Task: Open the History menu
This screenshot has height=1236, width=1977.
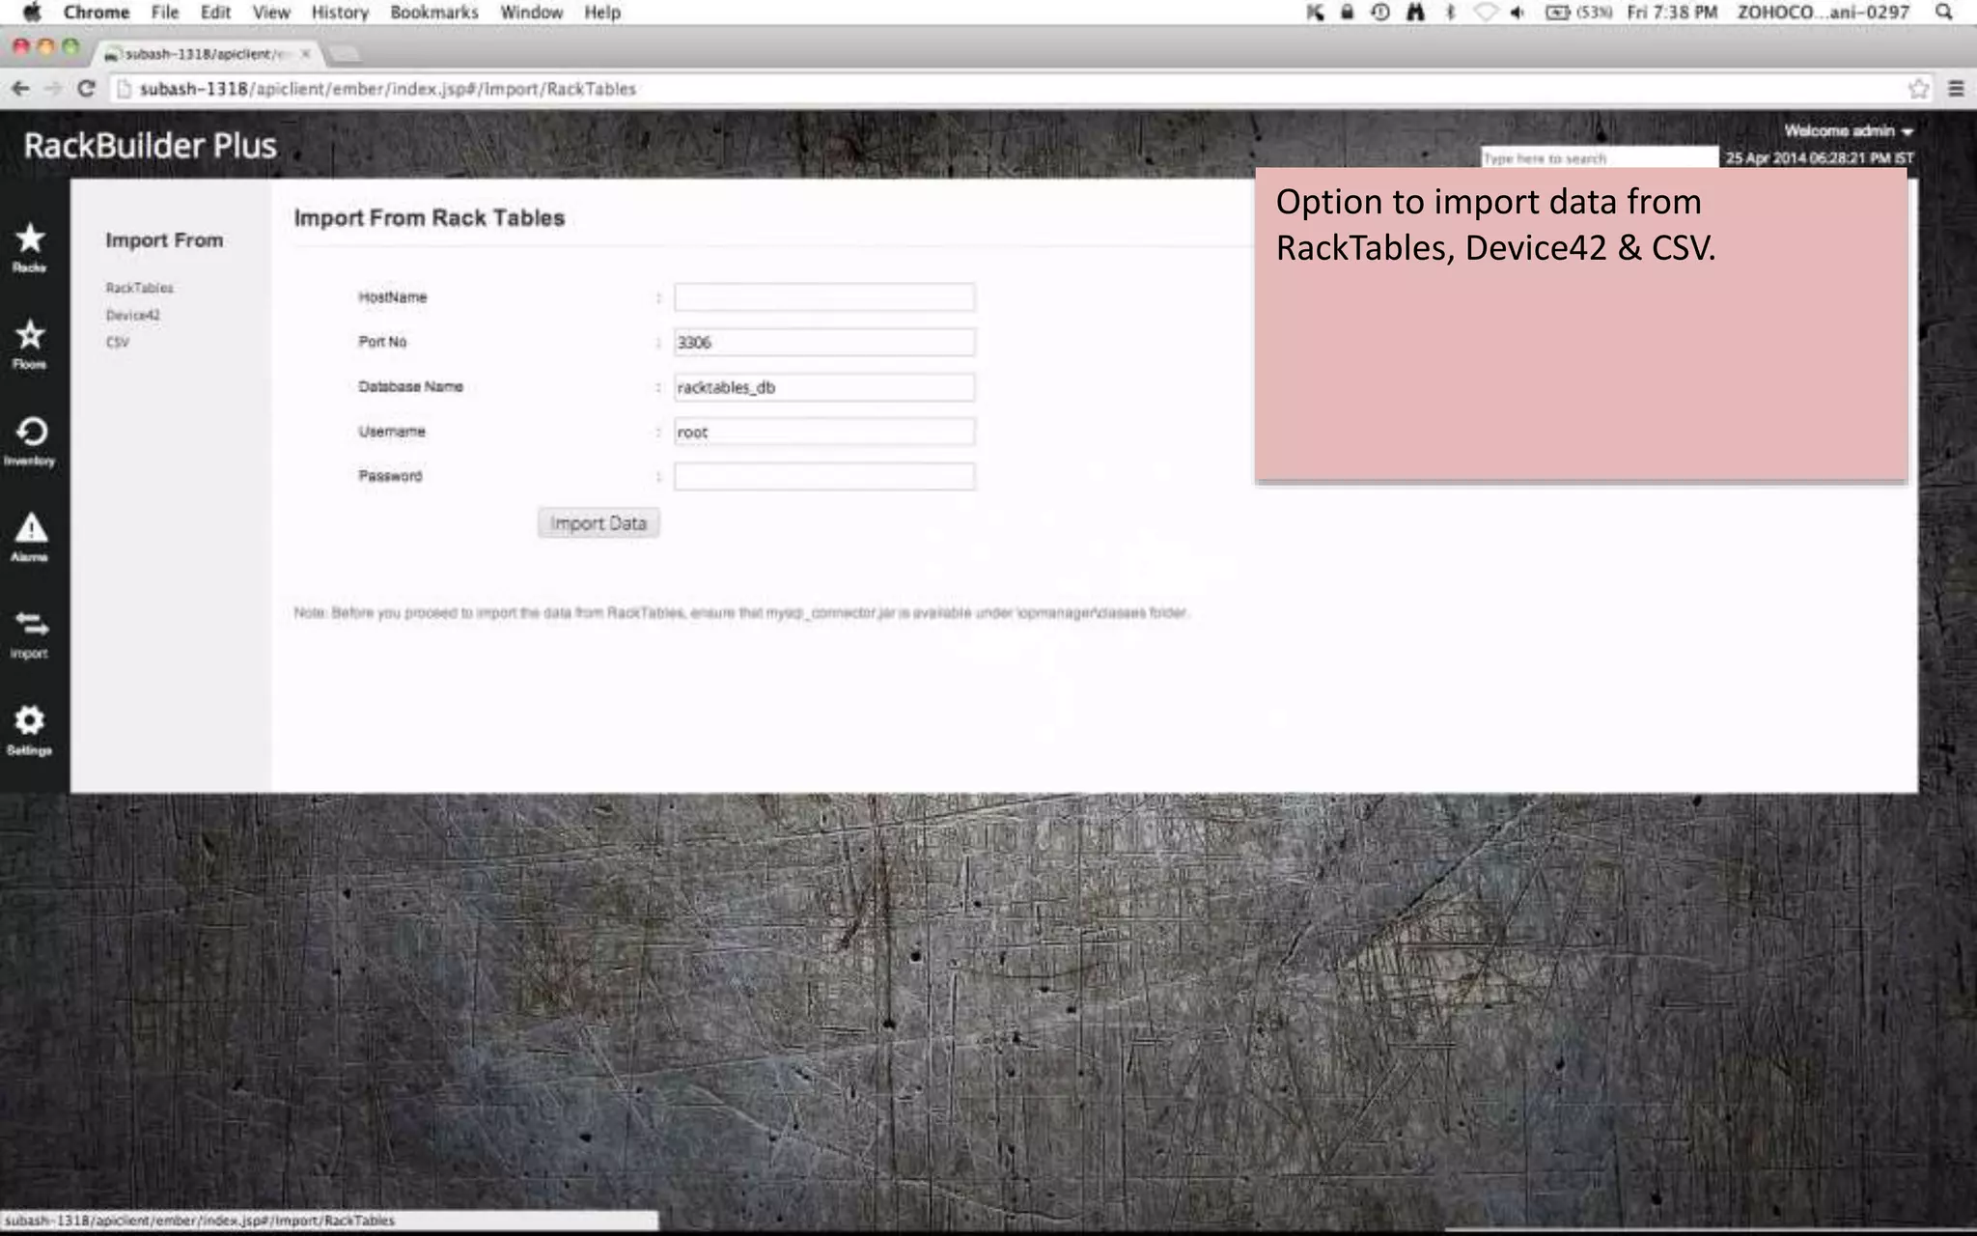Action: (340, 13)
